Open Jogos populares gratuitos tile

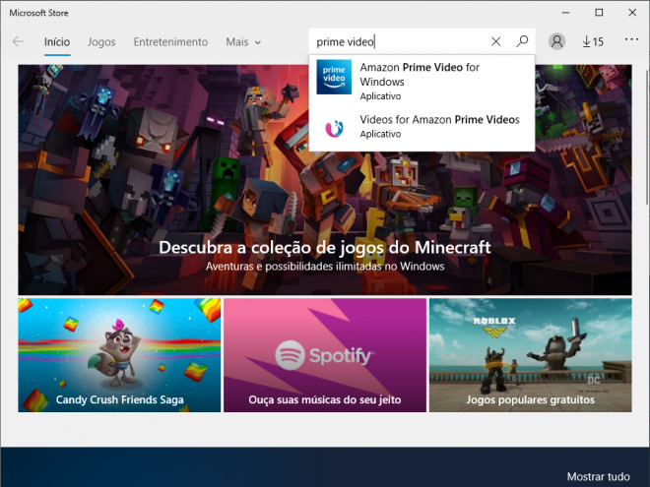click(x=530, y=355)
